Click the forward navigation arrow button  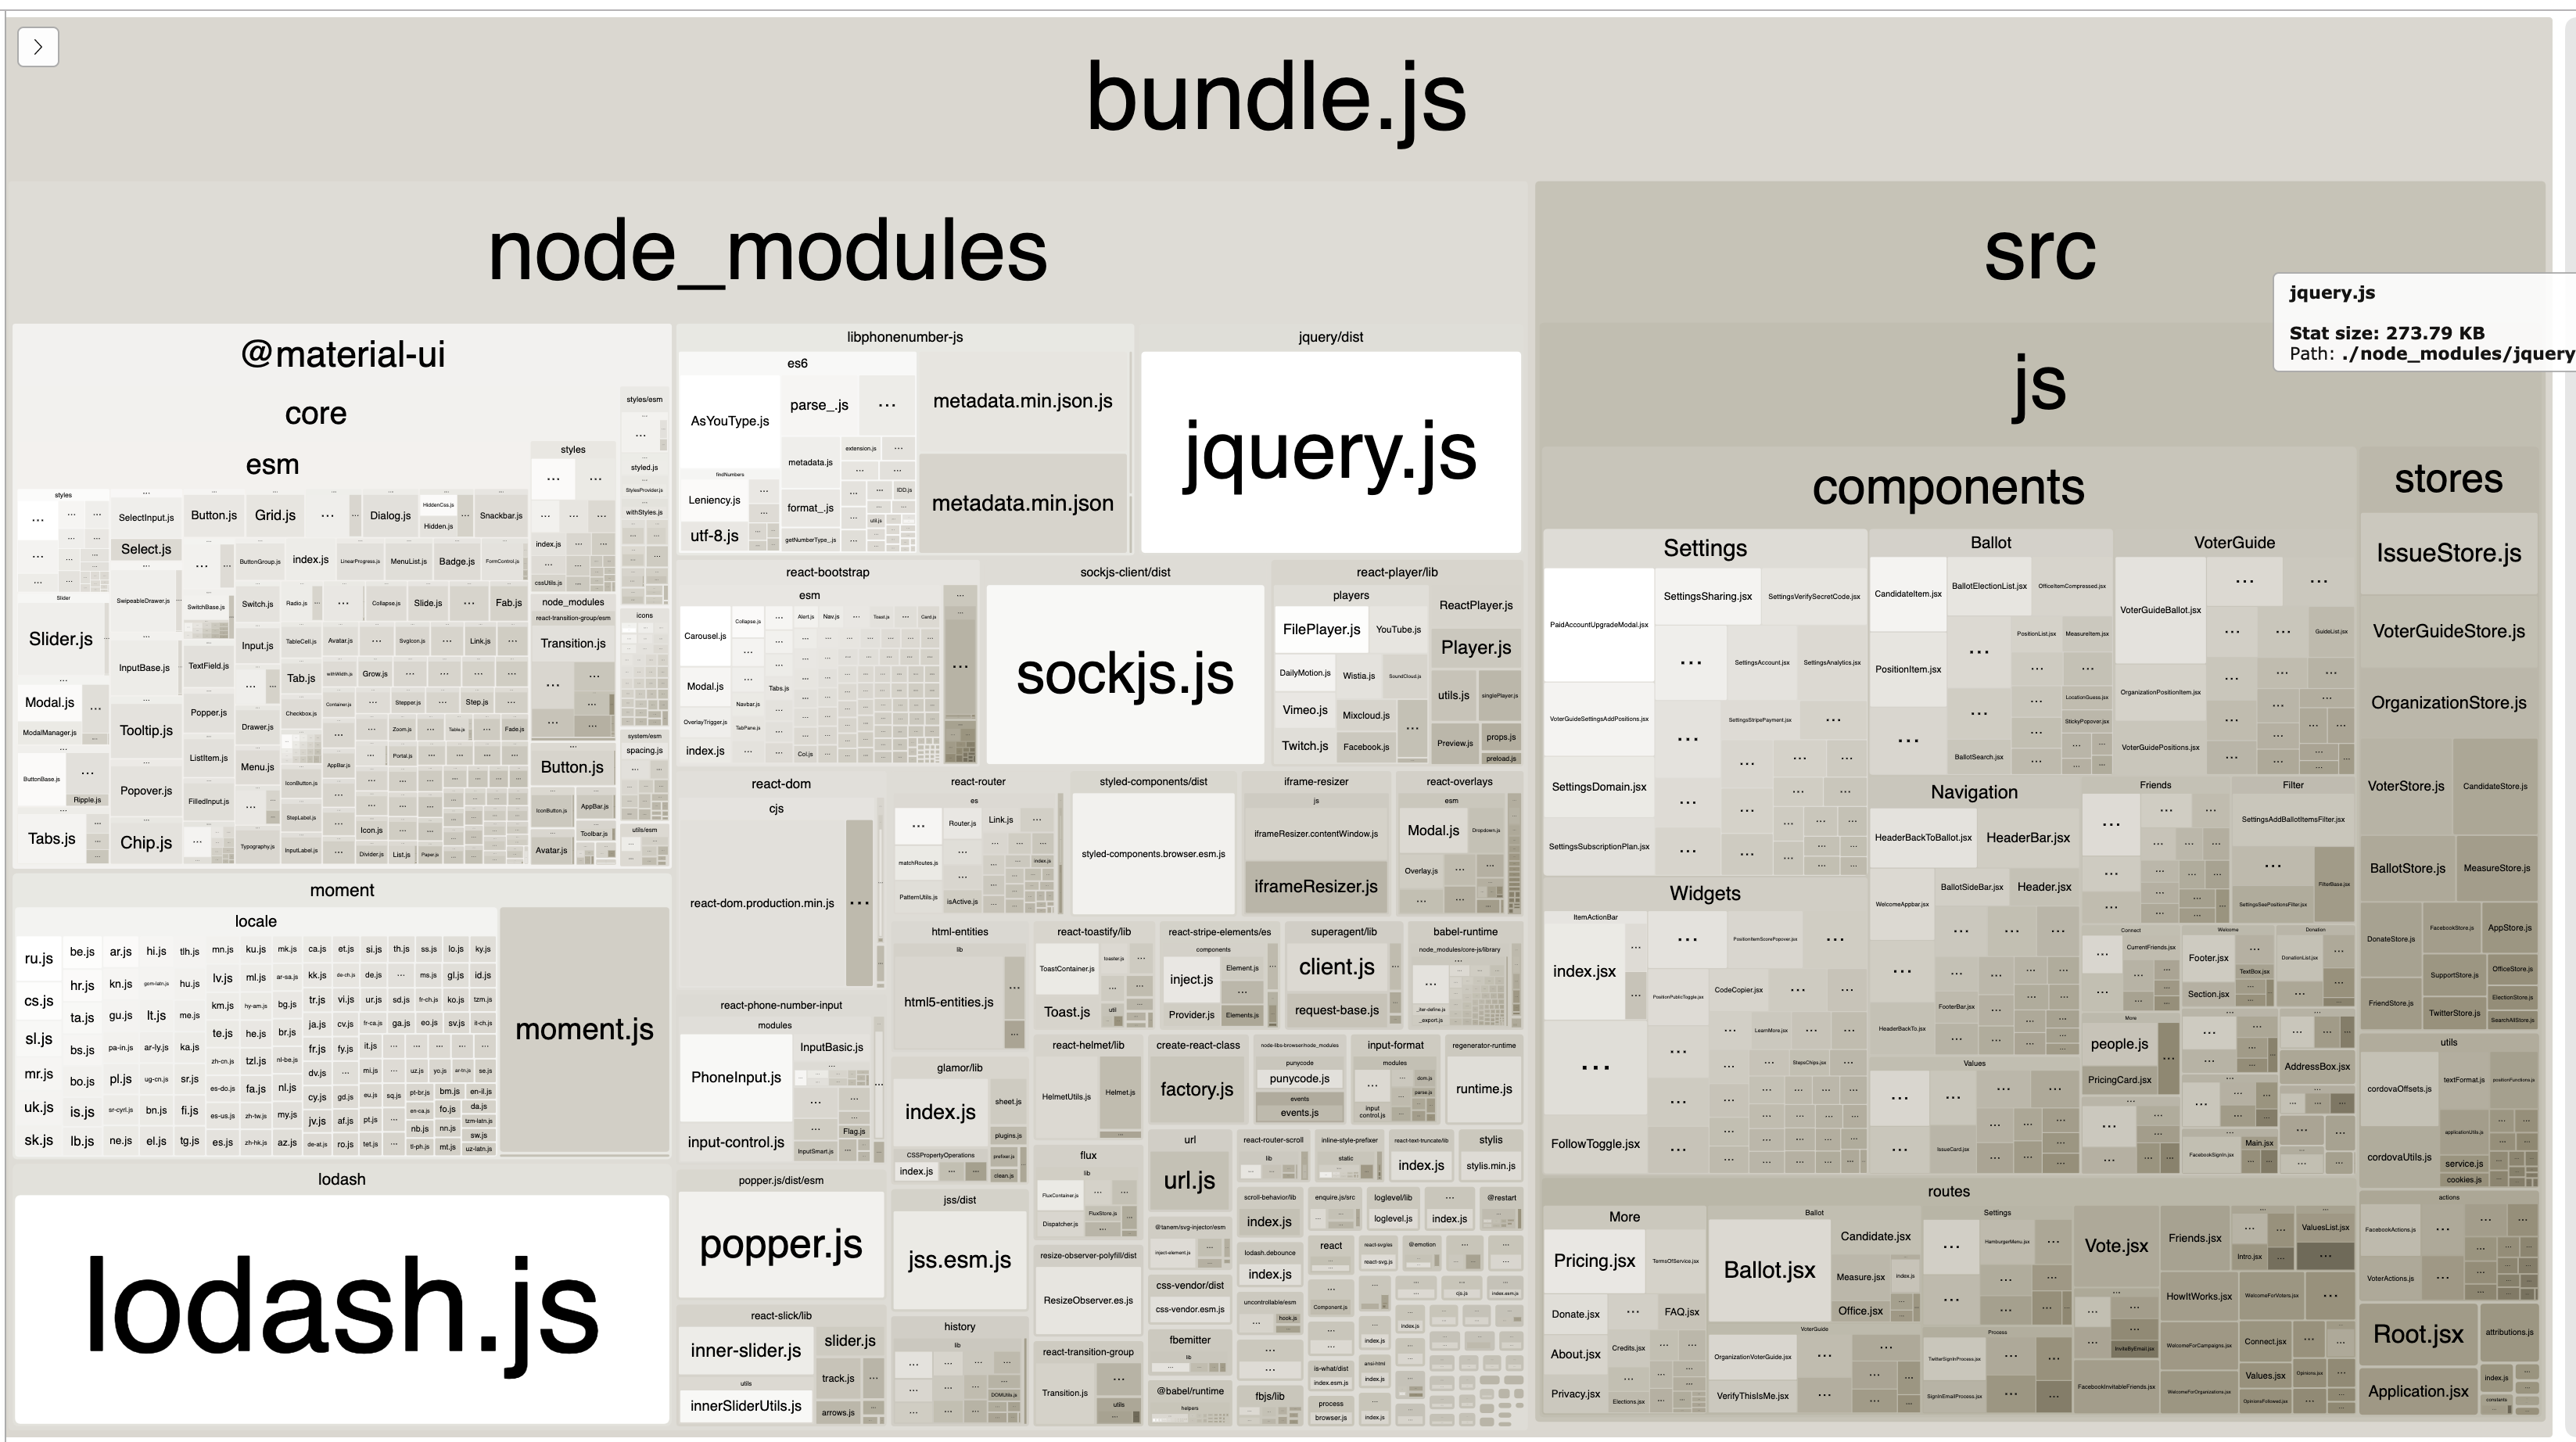(x=39, y=46)
